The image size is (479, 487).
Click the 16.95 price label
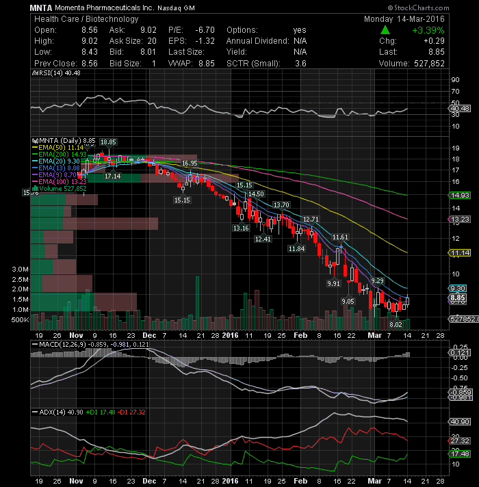[x=190, y=163]
